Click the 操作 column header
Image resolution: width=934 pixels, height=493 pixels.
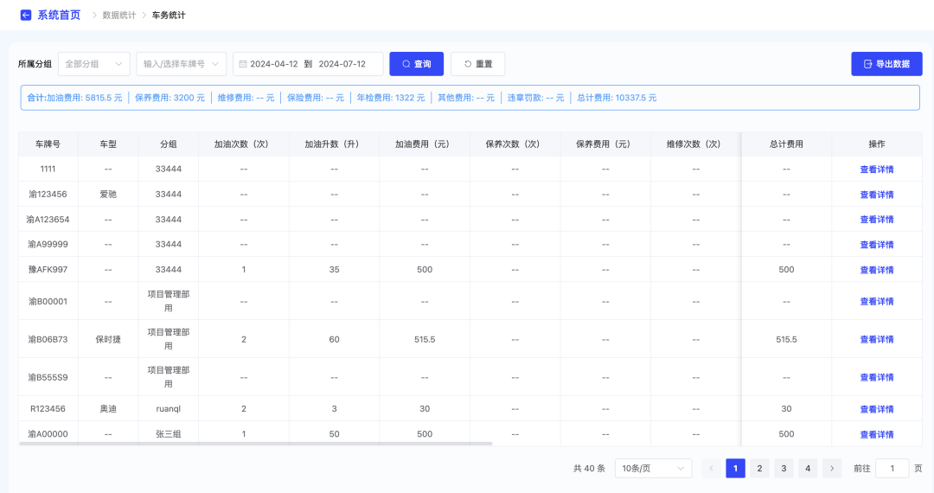point(877,144)
